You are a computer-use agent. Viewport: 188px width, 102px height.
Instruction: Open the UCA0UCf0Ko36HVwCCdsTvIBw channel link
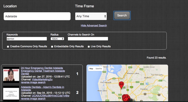(x=51, y=96)
